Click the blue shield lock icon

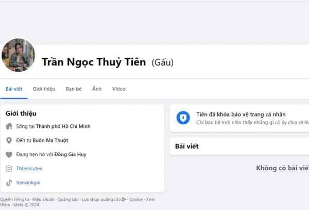pos(183,118)
